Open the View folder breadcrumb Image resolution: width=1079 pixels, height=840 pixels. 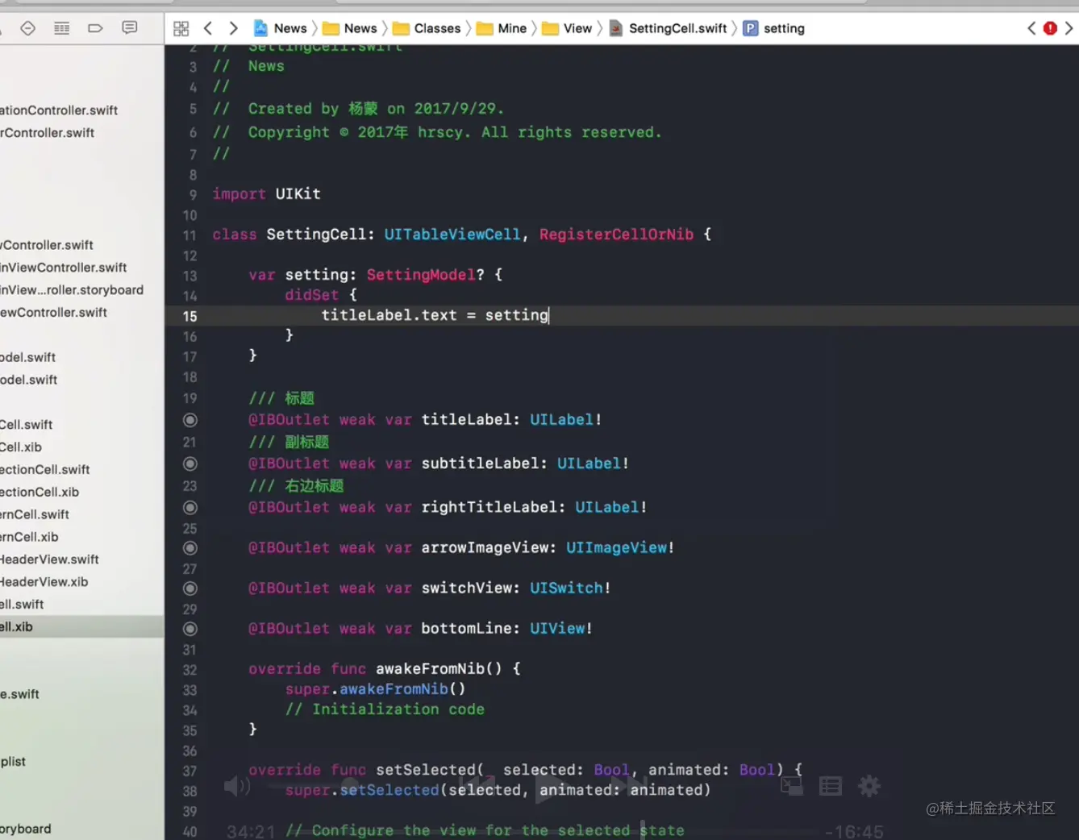tap(567, 28)
